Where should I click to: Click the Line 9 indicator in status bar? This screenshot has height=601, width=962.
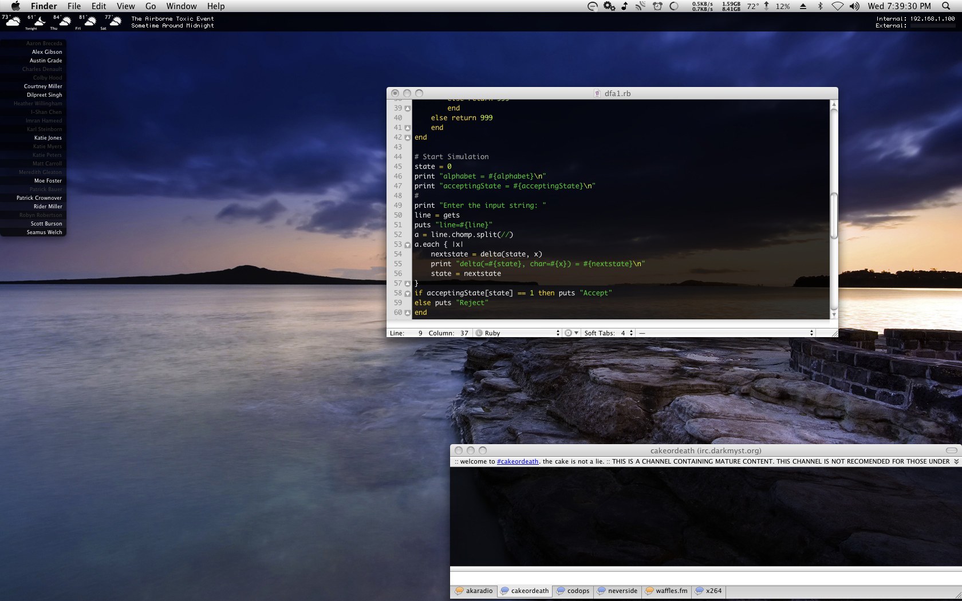click(406, 333)
